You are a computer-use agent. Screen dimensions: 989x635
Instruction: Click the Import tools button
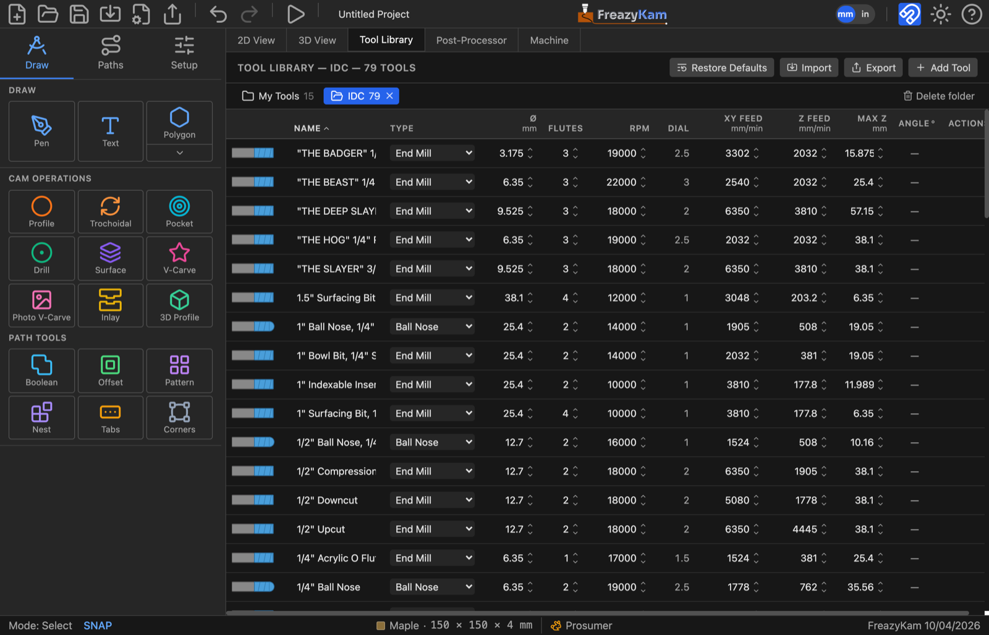coord(809,68)
